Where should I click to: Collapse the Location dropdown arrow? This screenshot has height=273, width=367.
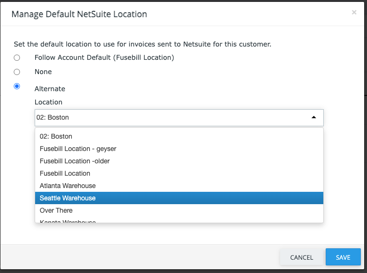click(x=314, y=117)
